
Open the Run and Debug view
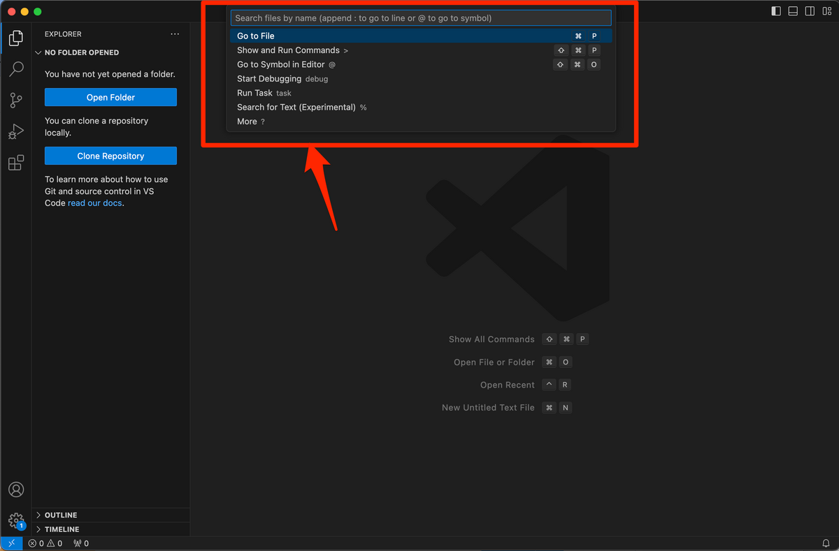tap(15, 132)
